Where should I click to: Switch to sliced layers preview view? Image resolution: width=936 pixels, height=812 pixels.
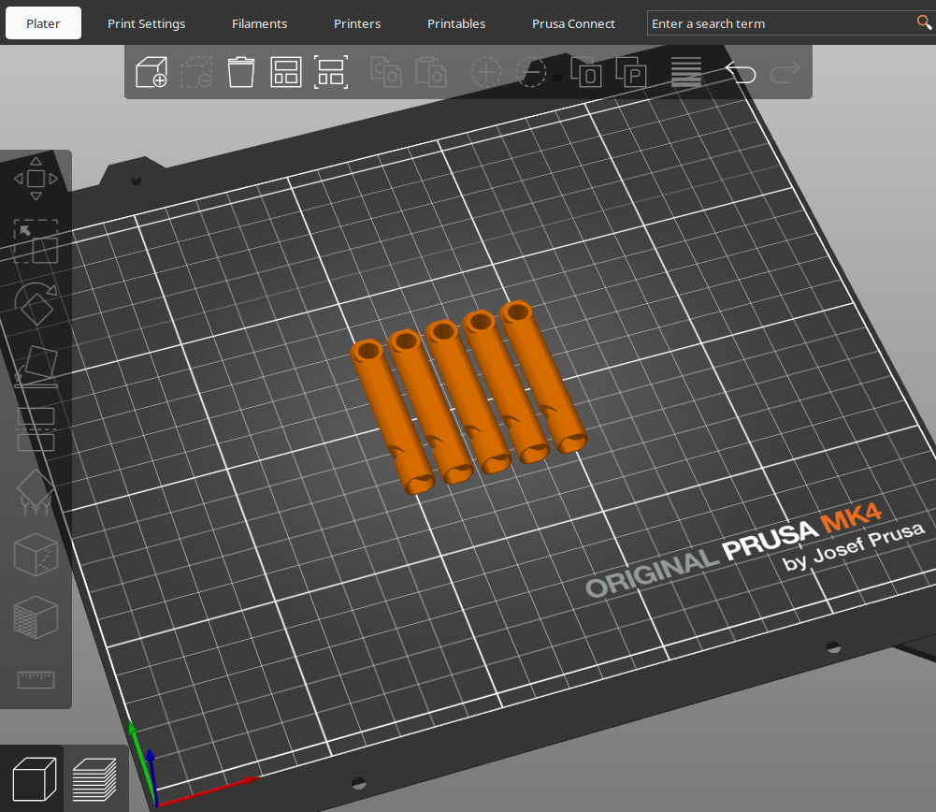pos(95,778)
